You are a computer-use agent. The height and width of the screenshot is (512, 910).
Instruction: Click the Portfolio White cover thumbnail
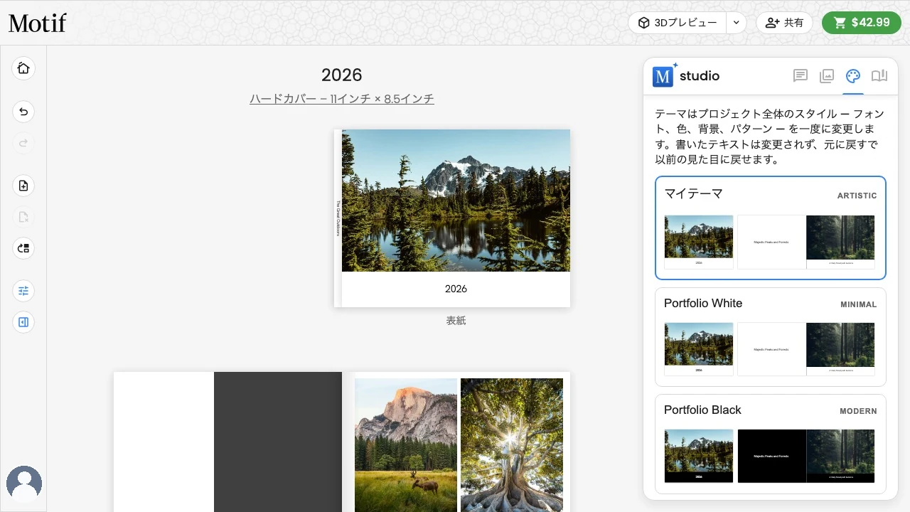pos(699,349)
